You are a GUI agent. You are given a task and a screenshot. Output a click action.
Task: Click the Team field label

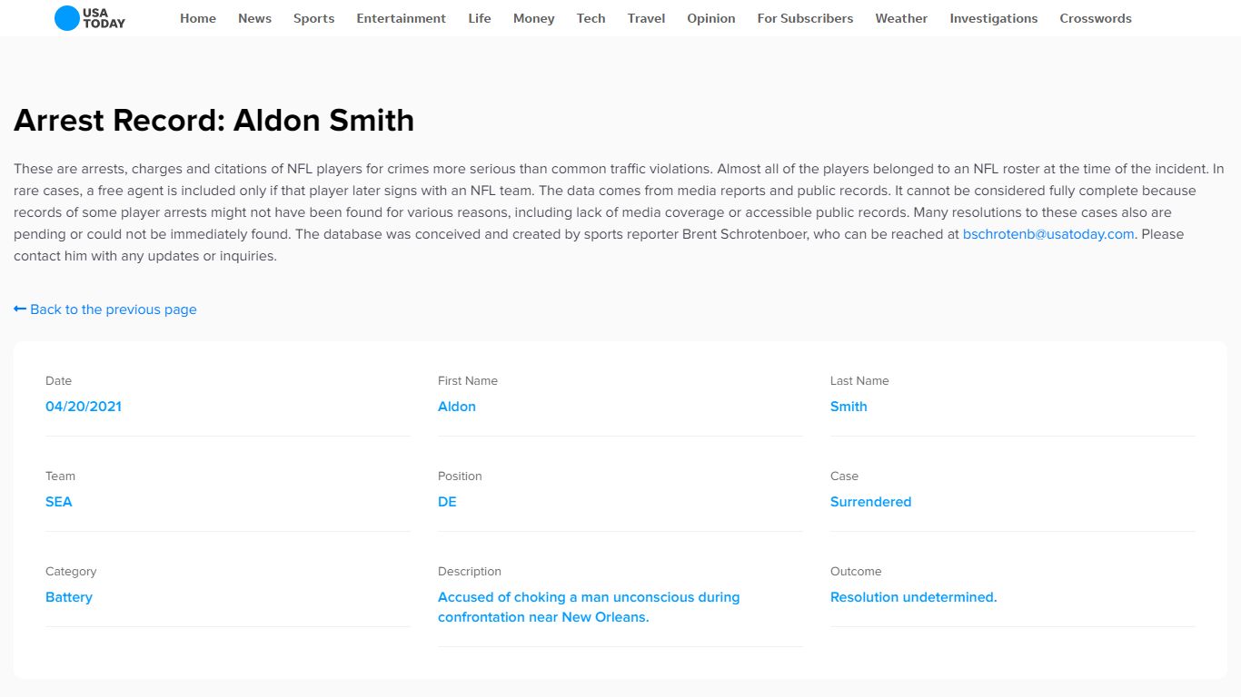point(60,476)
